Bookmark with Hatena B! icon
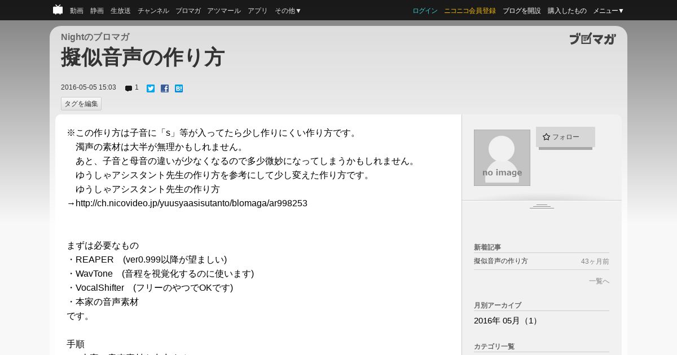 (179, 88)
